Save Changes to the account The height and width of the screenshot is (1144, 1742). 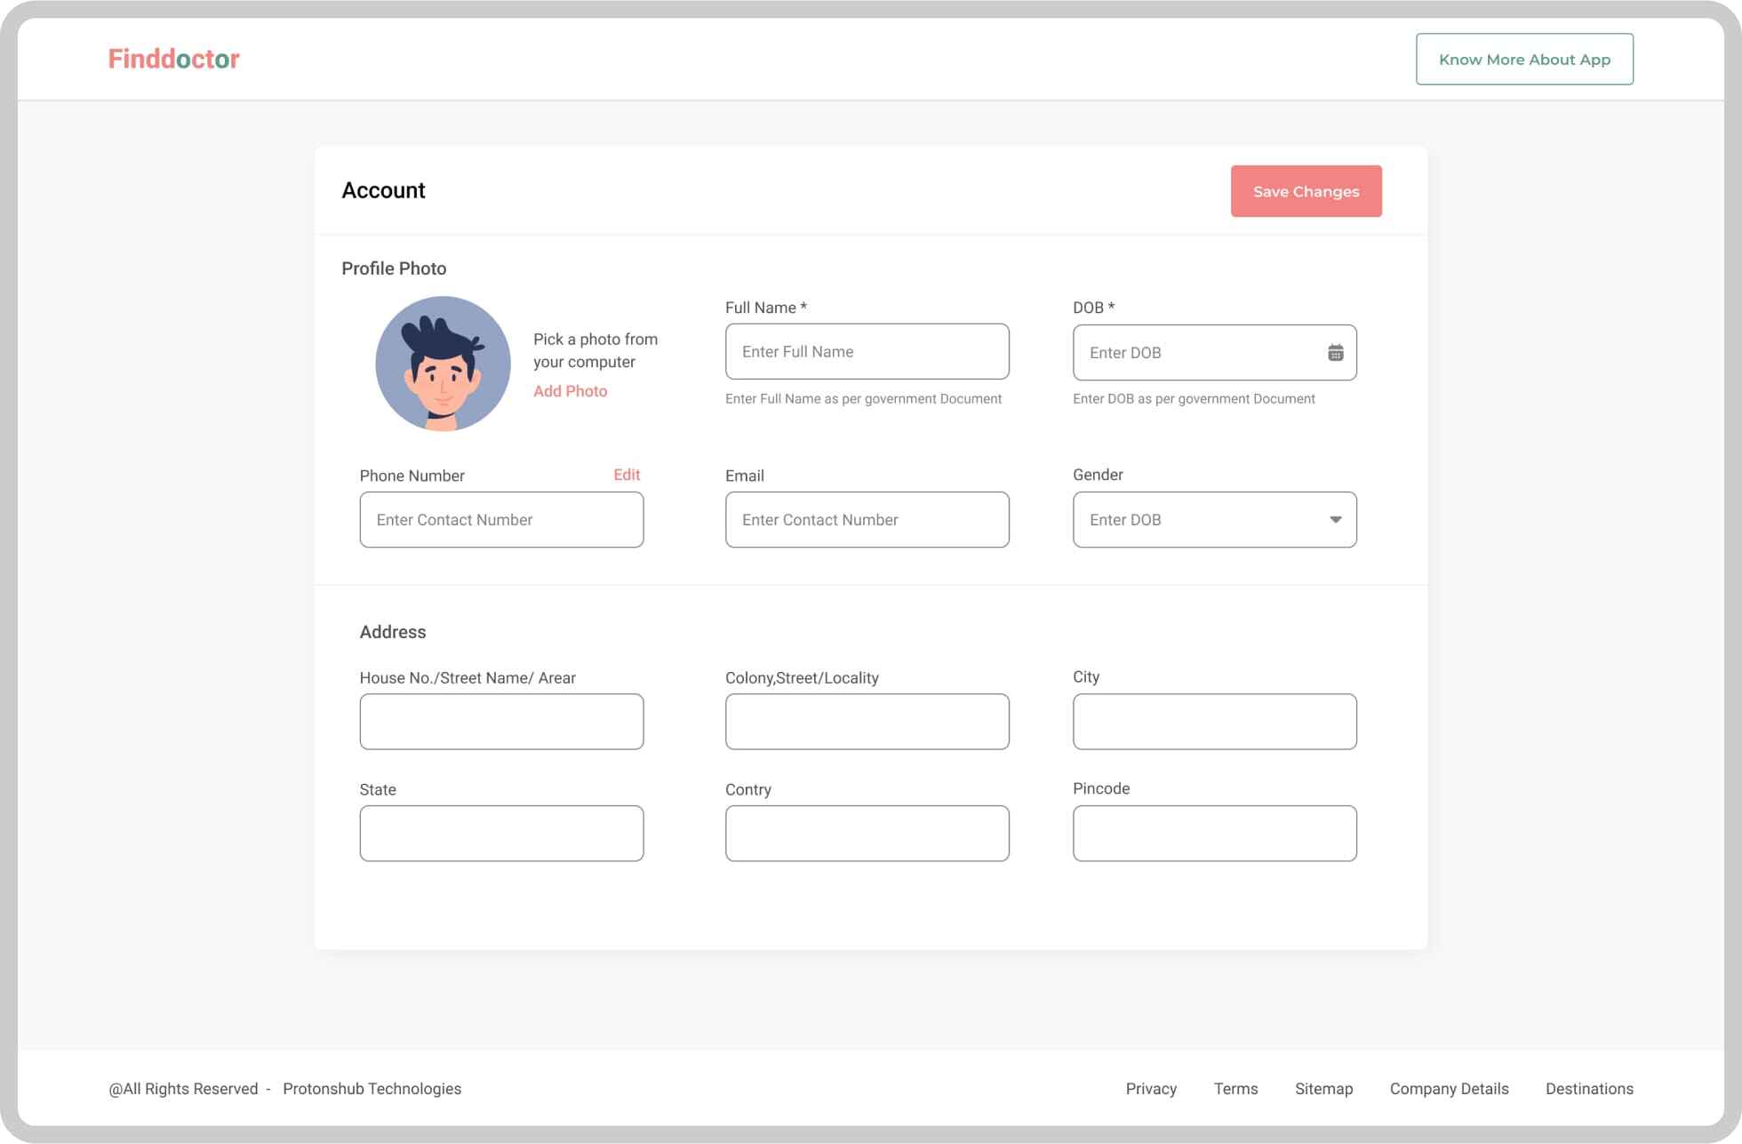[1306, 191]
